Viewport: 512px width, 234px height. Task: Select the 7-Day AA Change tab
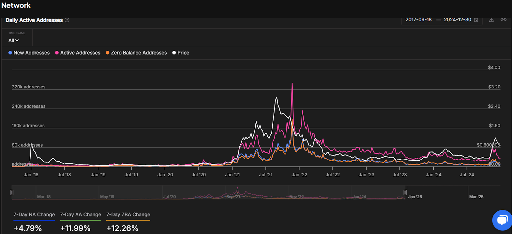pyautogui.click(x=81, y=215)
